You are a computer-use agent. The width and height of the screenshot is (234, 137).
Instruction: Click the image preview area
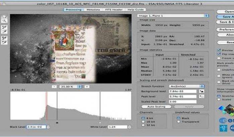tap(71, 49)
